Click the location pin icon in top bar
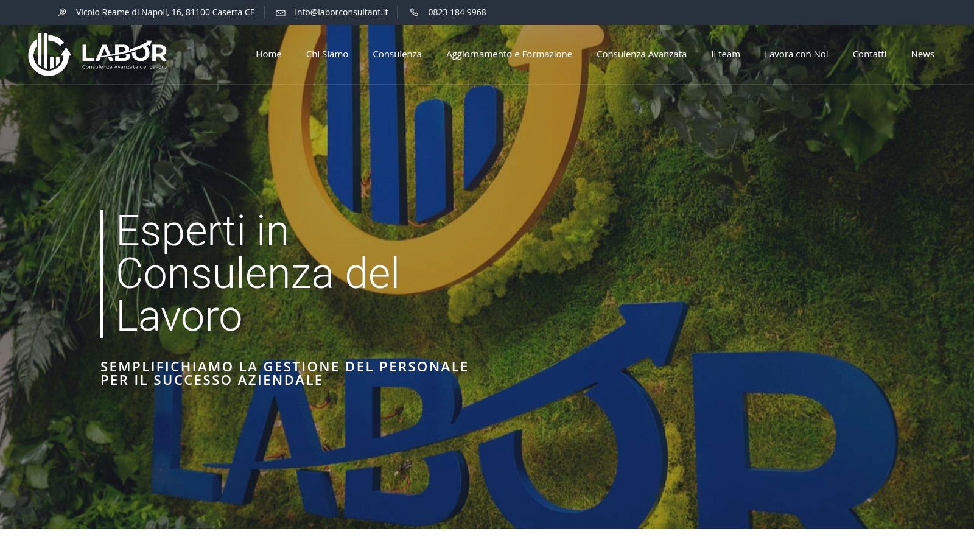974x548 pixels. click(x=62, y=12)
